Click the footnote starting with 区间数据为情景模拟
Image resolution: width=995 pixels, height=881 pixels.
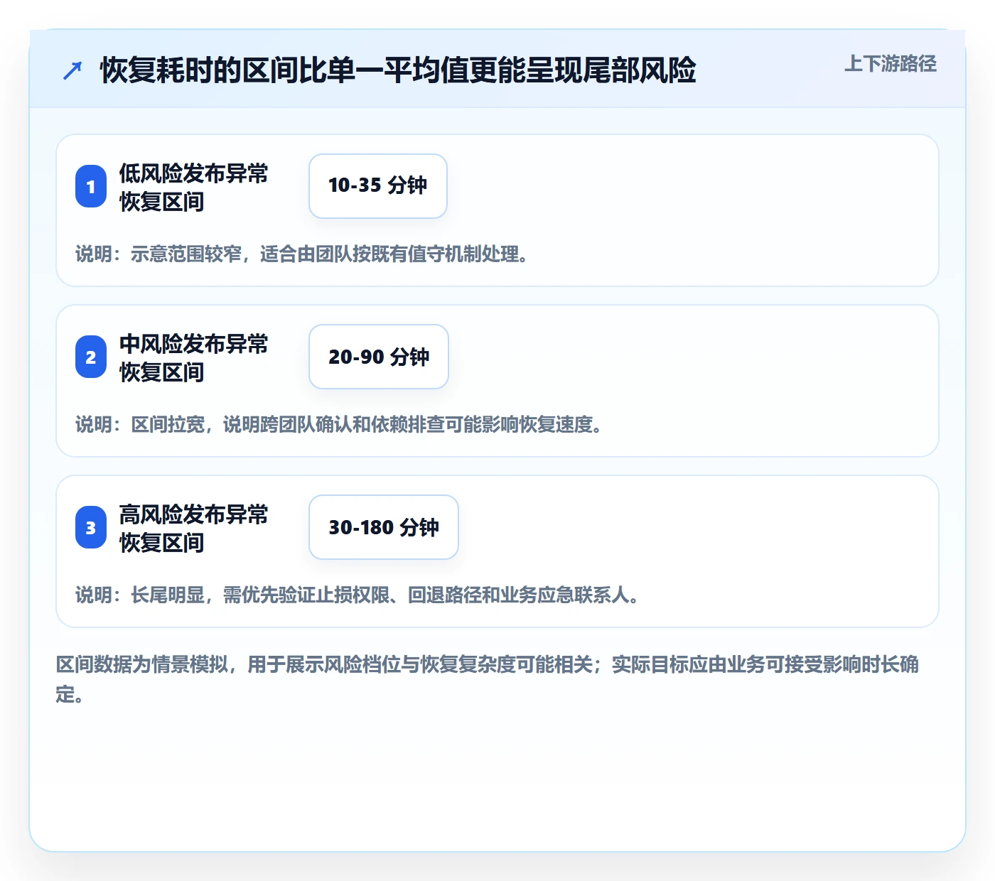point(488,679)
